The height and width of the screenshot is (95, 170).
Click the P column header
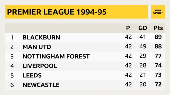tap(128, 28)
